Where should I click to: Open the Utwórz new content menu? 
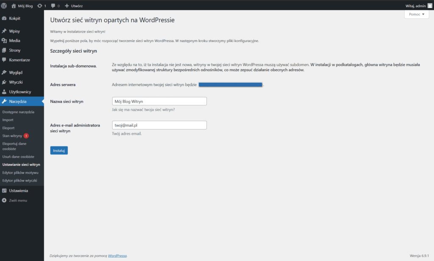click(74, 6)
